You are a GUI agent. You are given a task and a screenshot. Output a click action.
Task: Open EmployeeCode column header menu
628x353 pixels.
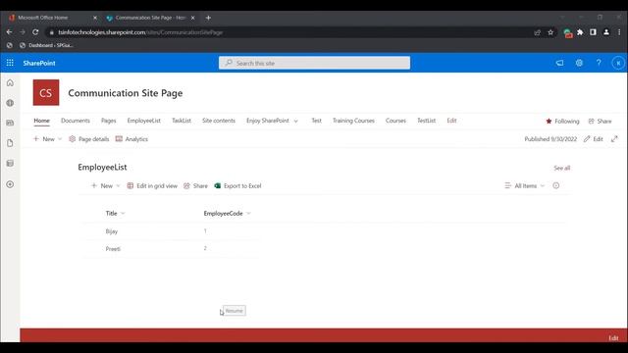pyautogui.click(x=227, y=214)
